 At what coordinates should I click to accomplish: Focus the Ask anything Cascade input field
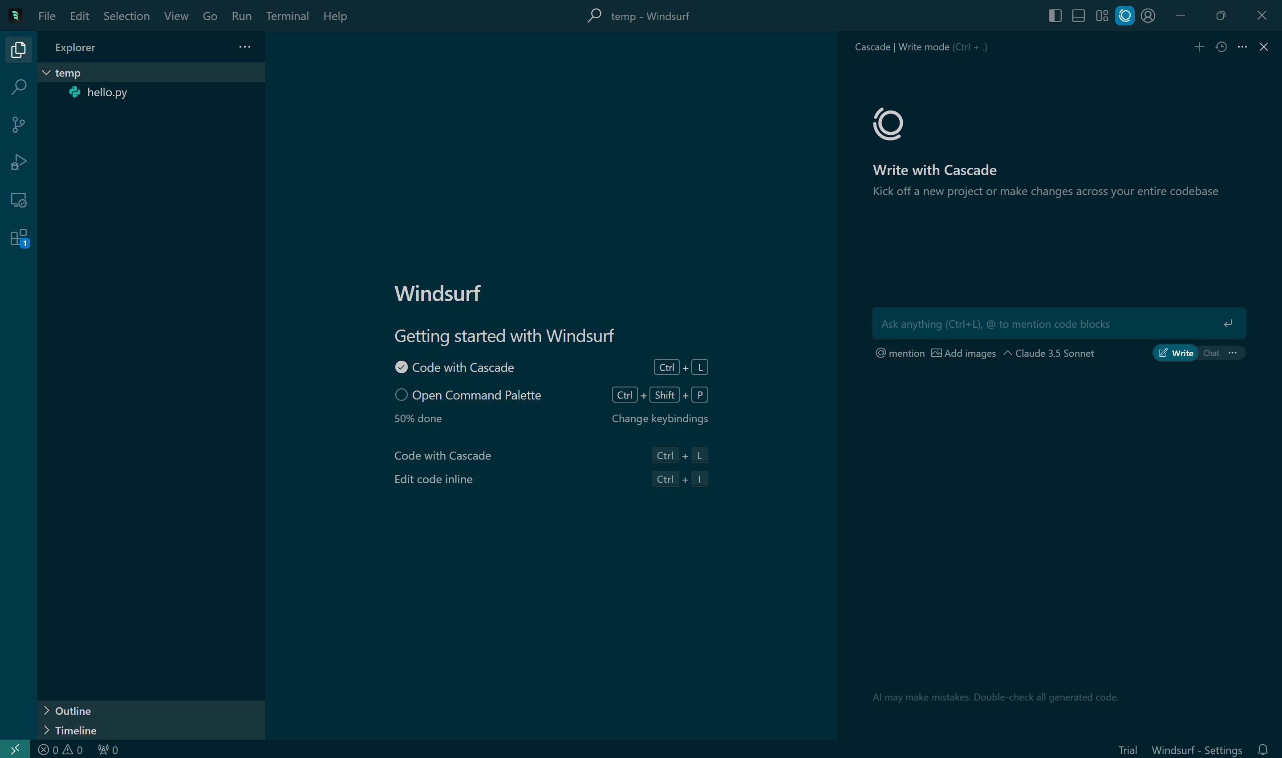[1059, 323]
